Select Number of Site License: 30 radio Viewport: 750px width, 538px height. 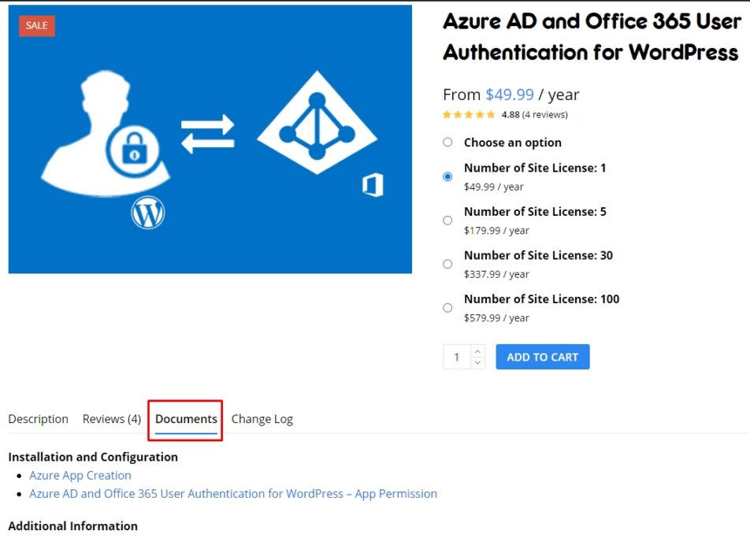point(447,264)
